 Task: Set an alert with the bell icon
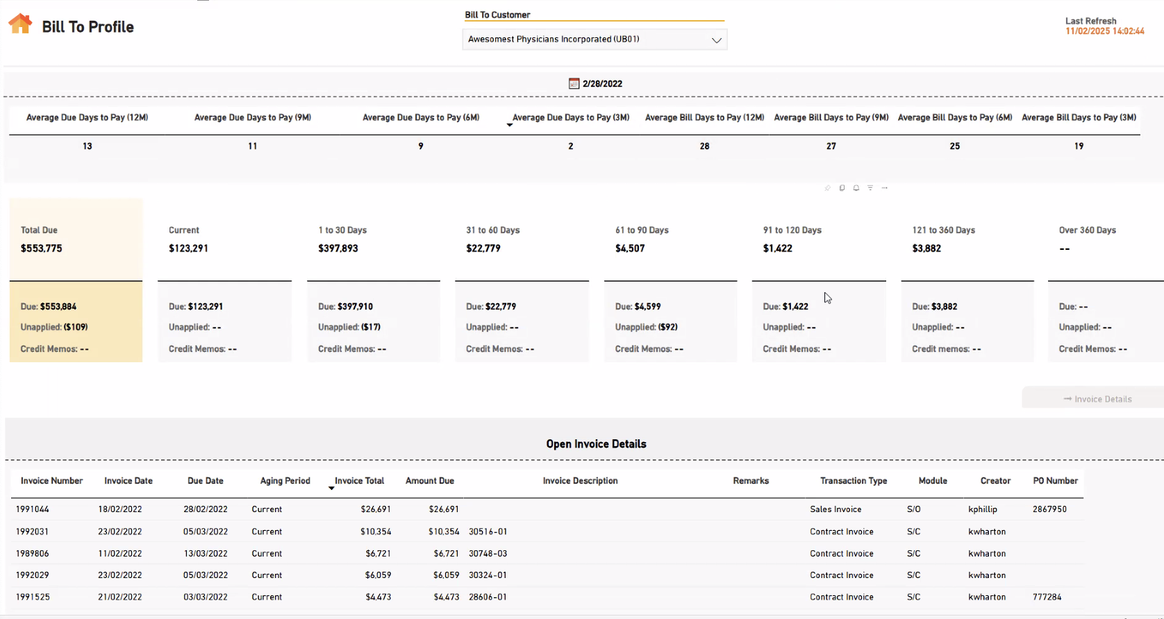pos(856,188)
